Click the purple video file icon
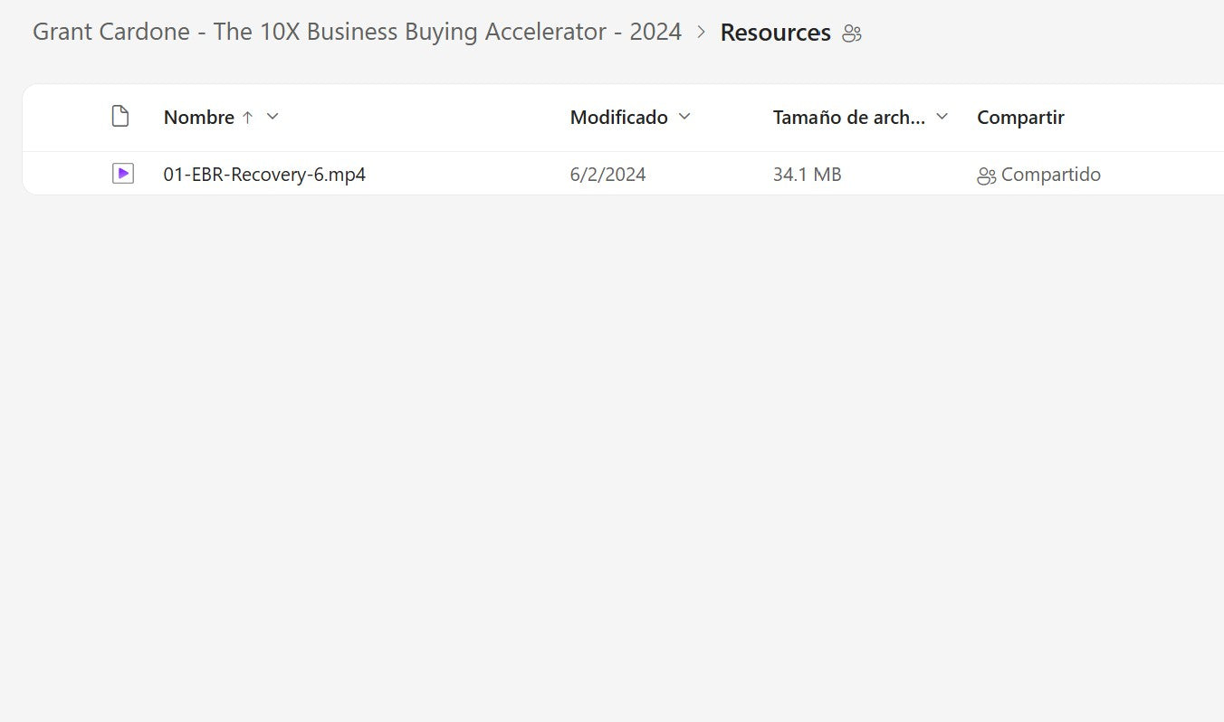Screen dimensions: 1224x722 point(123,174)
